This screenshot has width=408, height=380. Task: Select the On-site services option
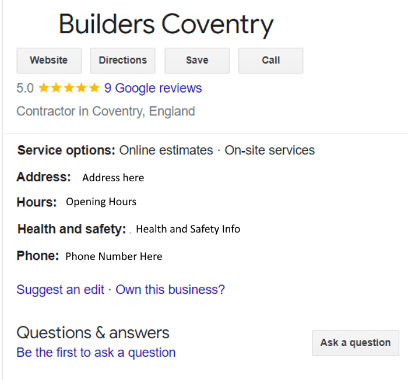[269, 150]
